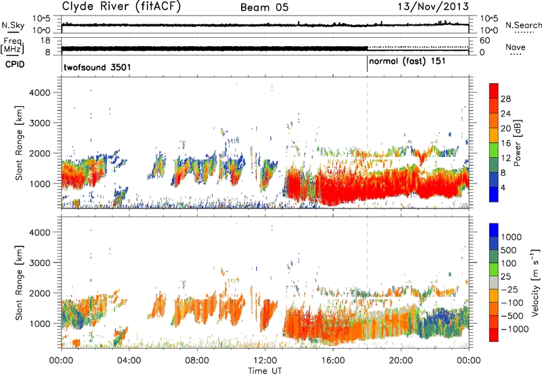Click the dashed 18:00 CPID marker in power panel
This screenshot has height=375, width=542.
[367, 142]
